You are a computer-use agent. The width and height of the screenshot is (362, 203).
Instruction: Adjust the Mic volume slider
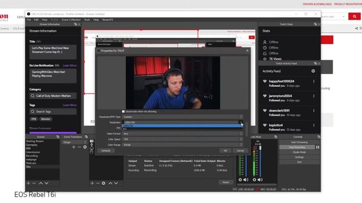click(260, 148)
